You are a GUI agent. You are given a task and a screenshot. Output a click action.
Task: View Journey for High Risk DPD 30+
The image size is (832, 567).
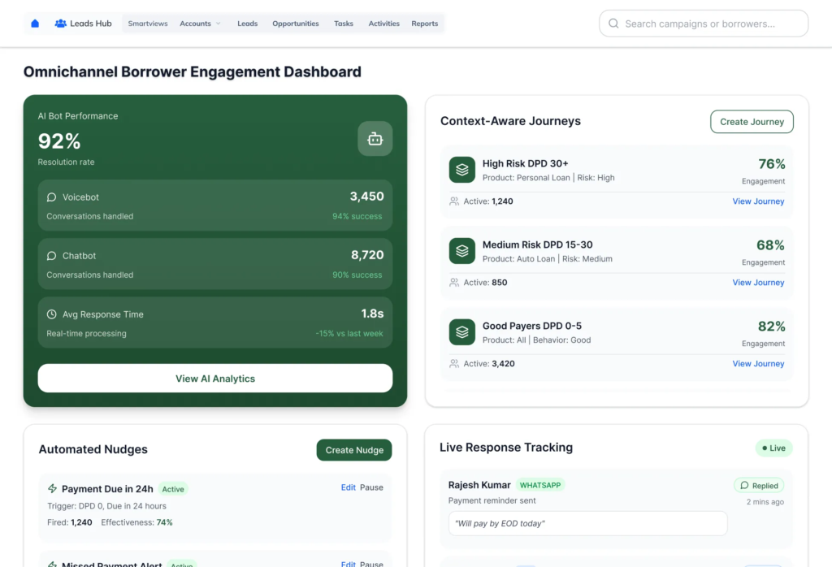pos(758,201)
